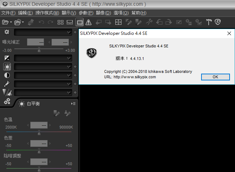
Task: Click the taste gear icon in left panel
Action: 7,32
